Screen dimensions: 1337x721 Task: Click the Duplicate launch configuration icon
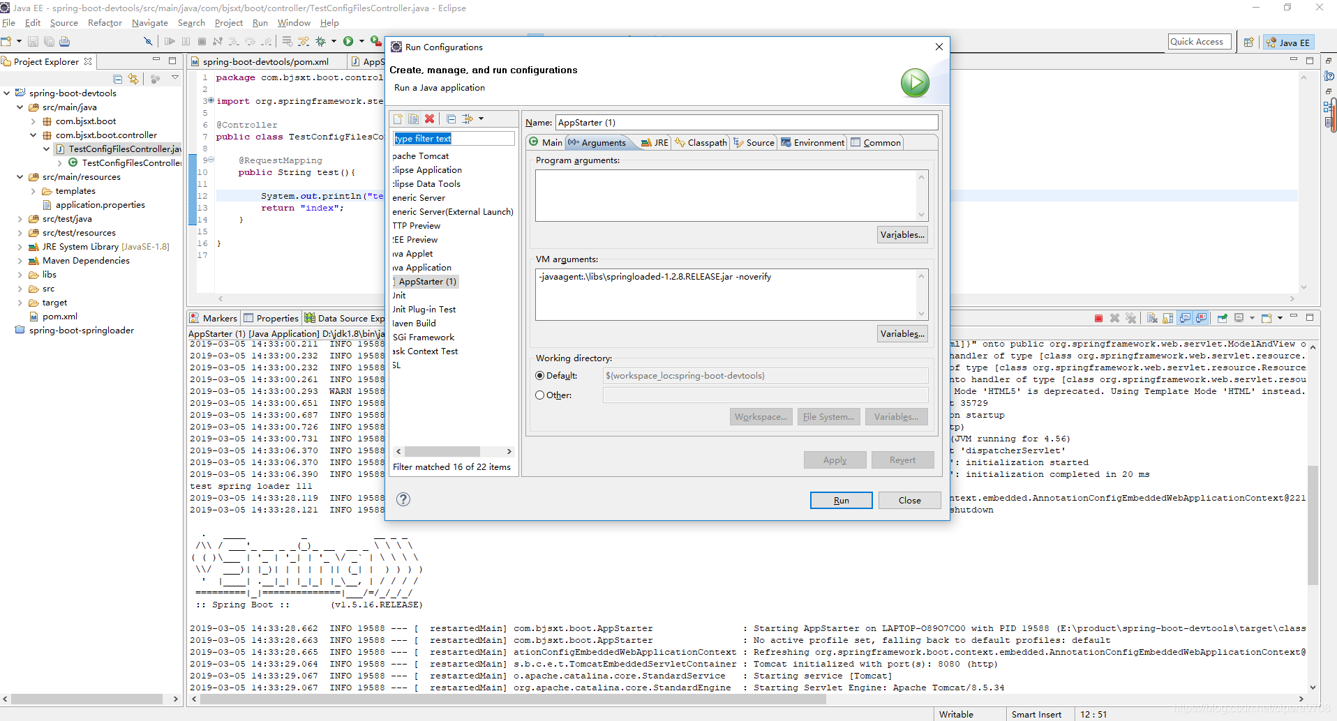[414, 119]
